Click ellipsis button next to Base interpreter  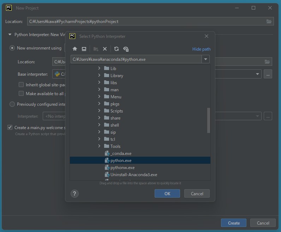point(268,74)
